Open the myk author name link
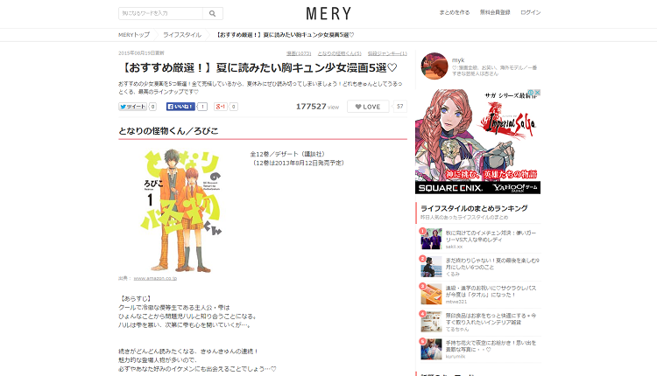The image size is (657, 376). 458,59
